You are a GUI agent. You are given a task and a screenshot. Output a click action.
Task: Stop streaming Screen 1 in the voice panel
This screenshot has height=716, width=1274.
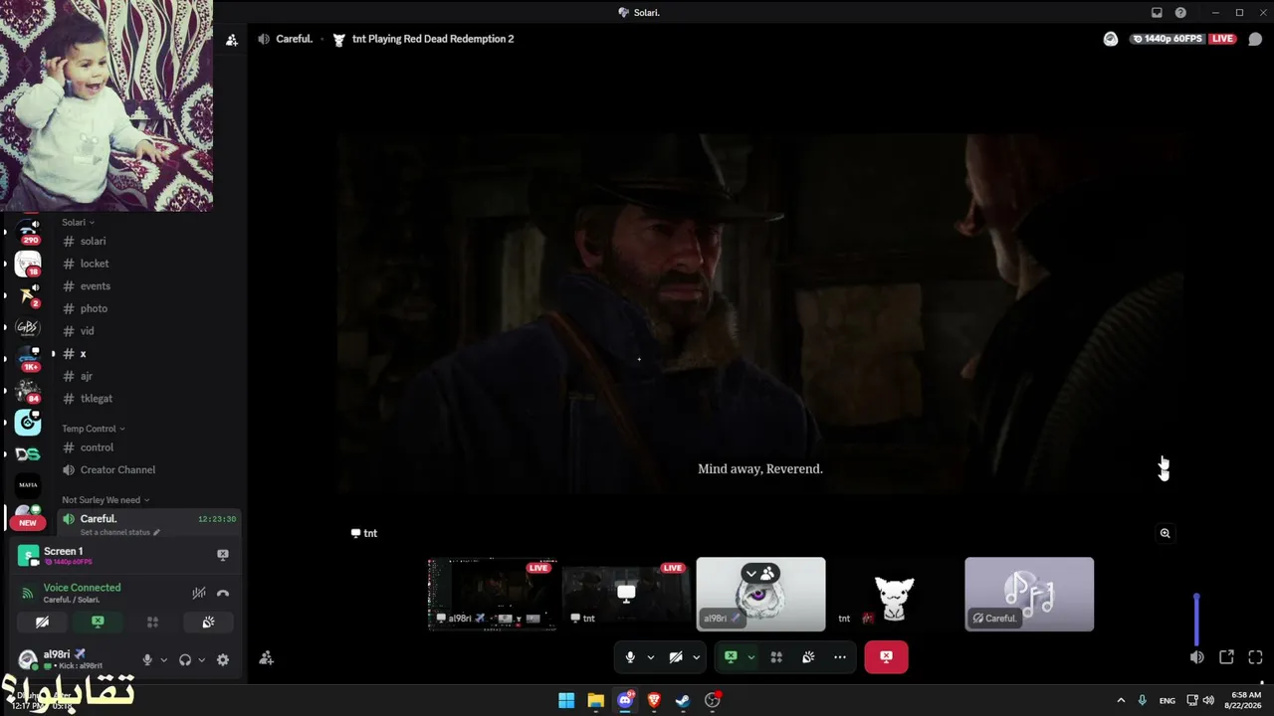click(223, 555)
